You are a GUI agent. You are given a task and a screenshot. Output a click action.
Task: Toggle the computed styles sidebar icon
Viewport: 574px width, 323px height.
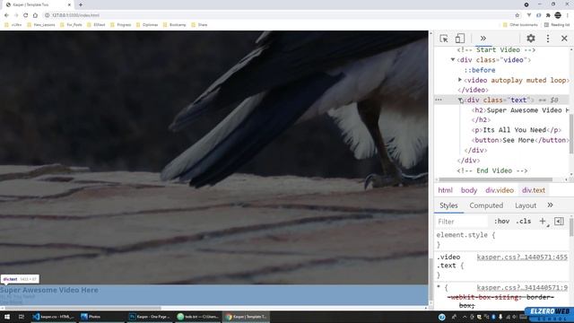(x=559, y=222)
